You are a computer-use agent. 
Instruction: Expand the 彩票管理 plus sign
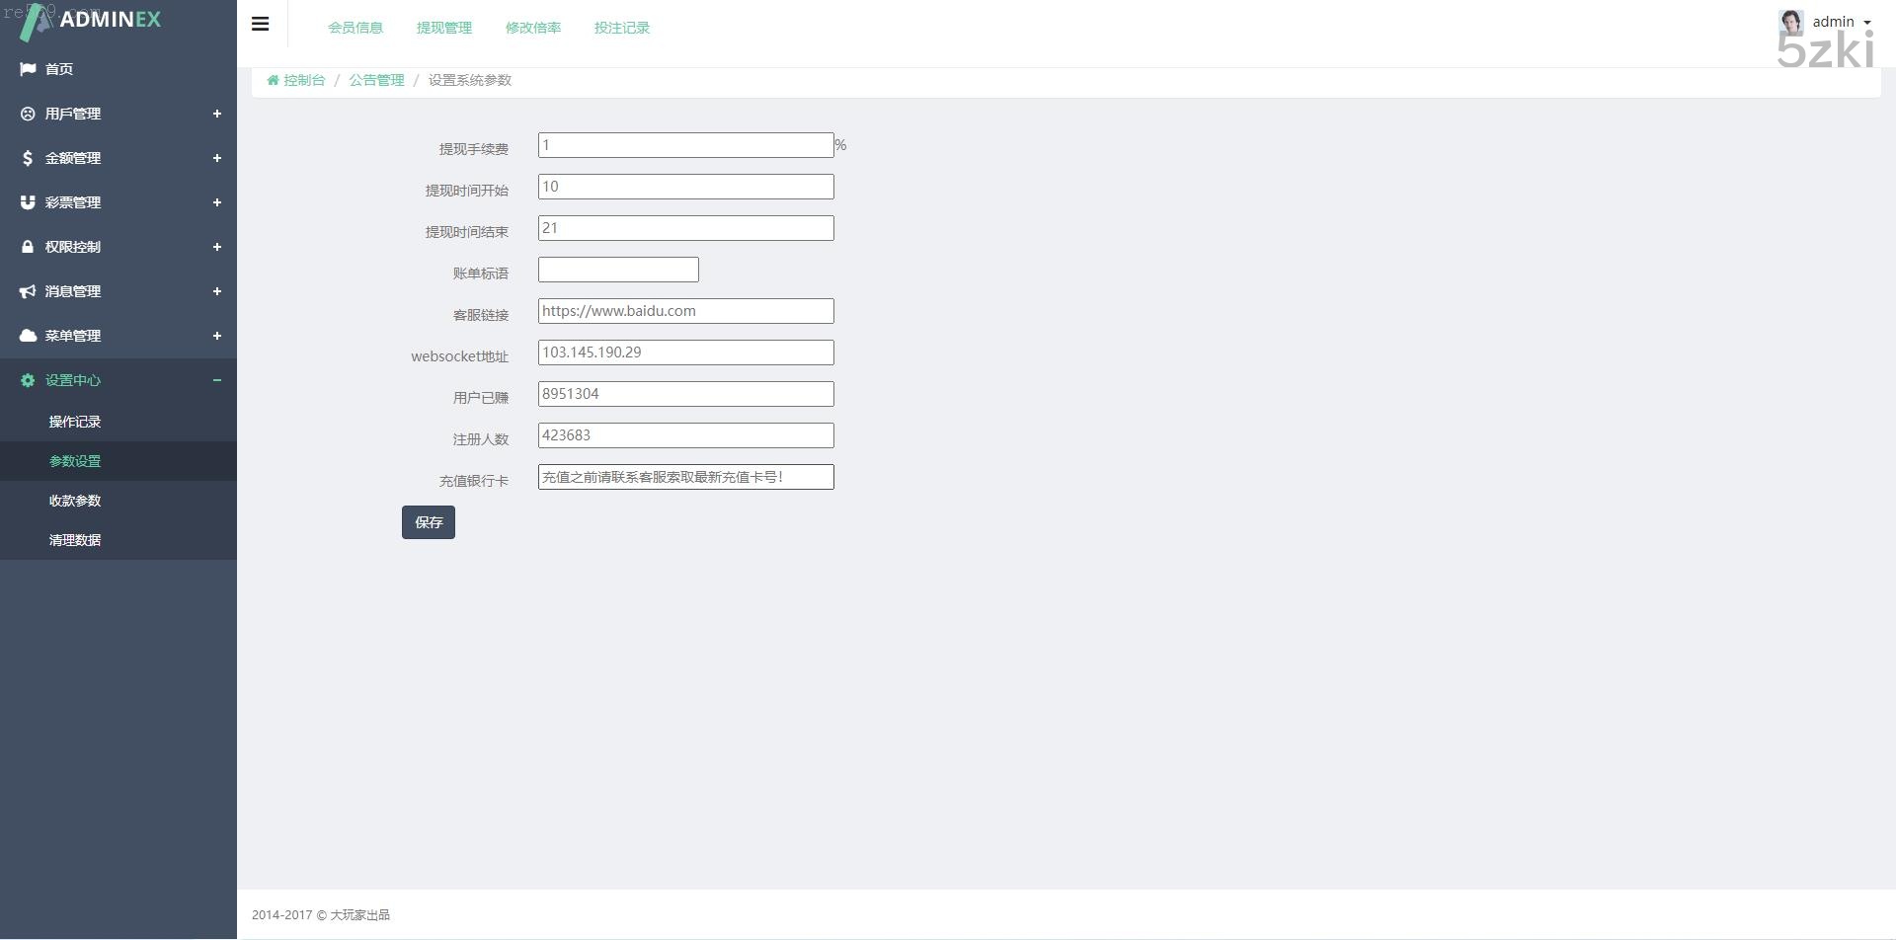click(x=217, y=202)
